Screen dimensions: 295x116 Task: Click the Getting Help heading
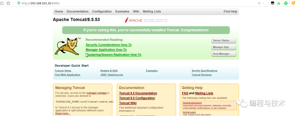click(192, 88)
